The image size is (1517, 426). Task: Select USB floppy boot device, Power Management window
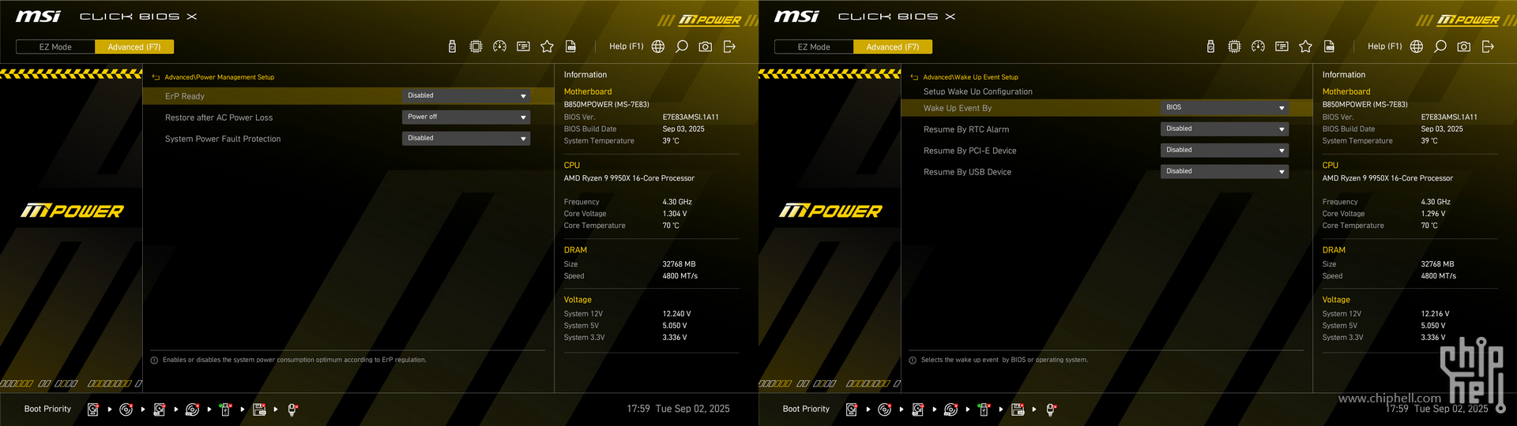tap(259, 409)
